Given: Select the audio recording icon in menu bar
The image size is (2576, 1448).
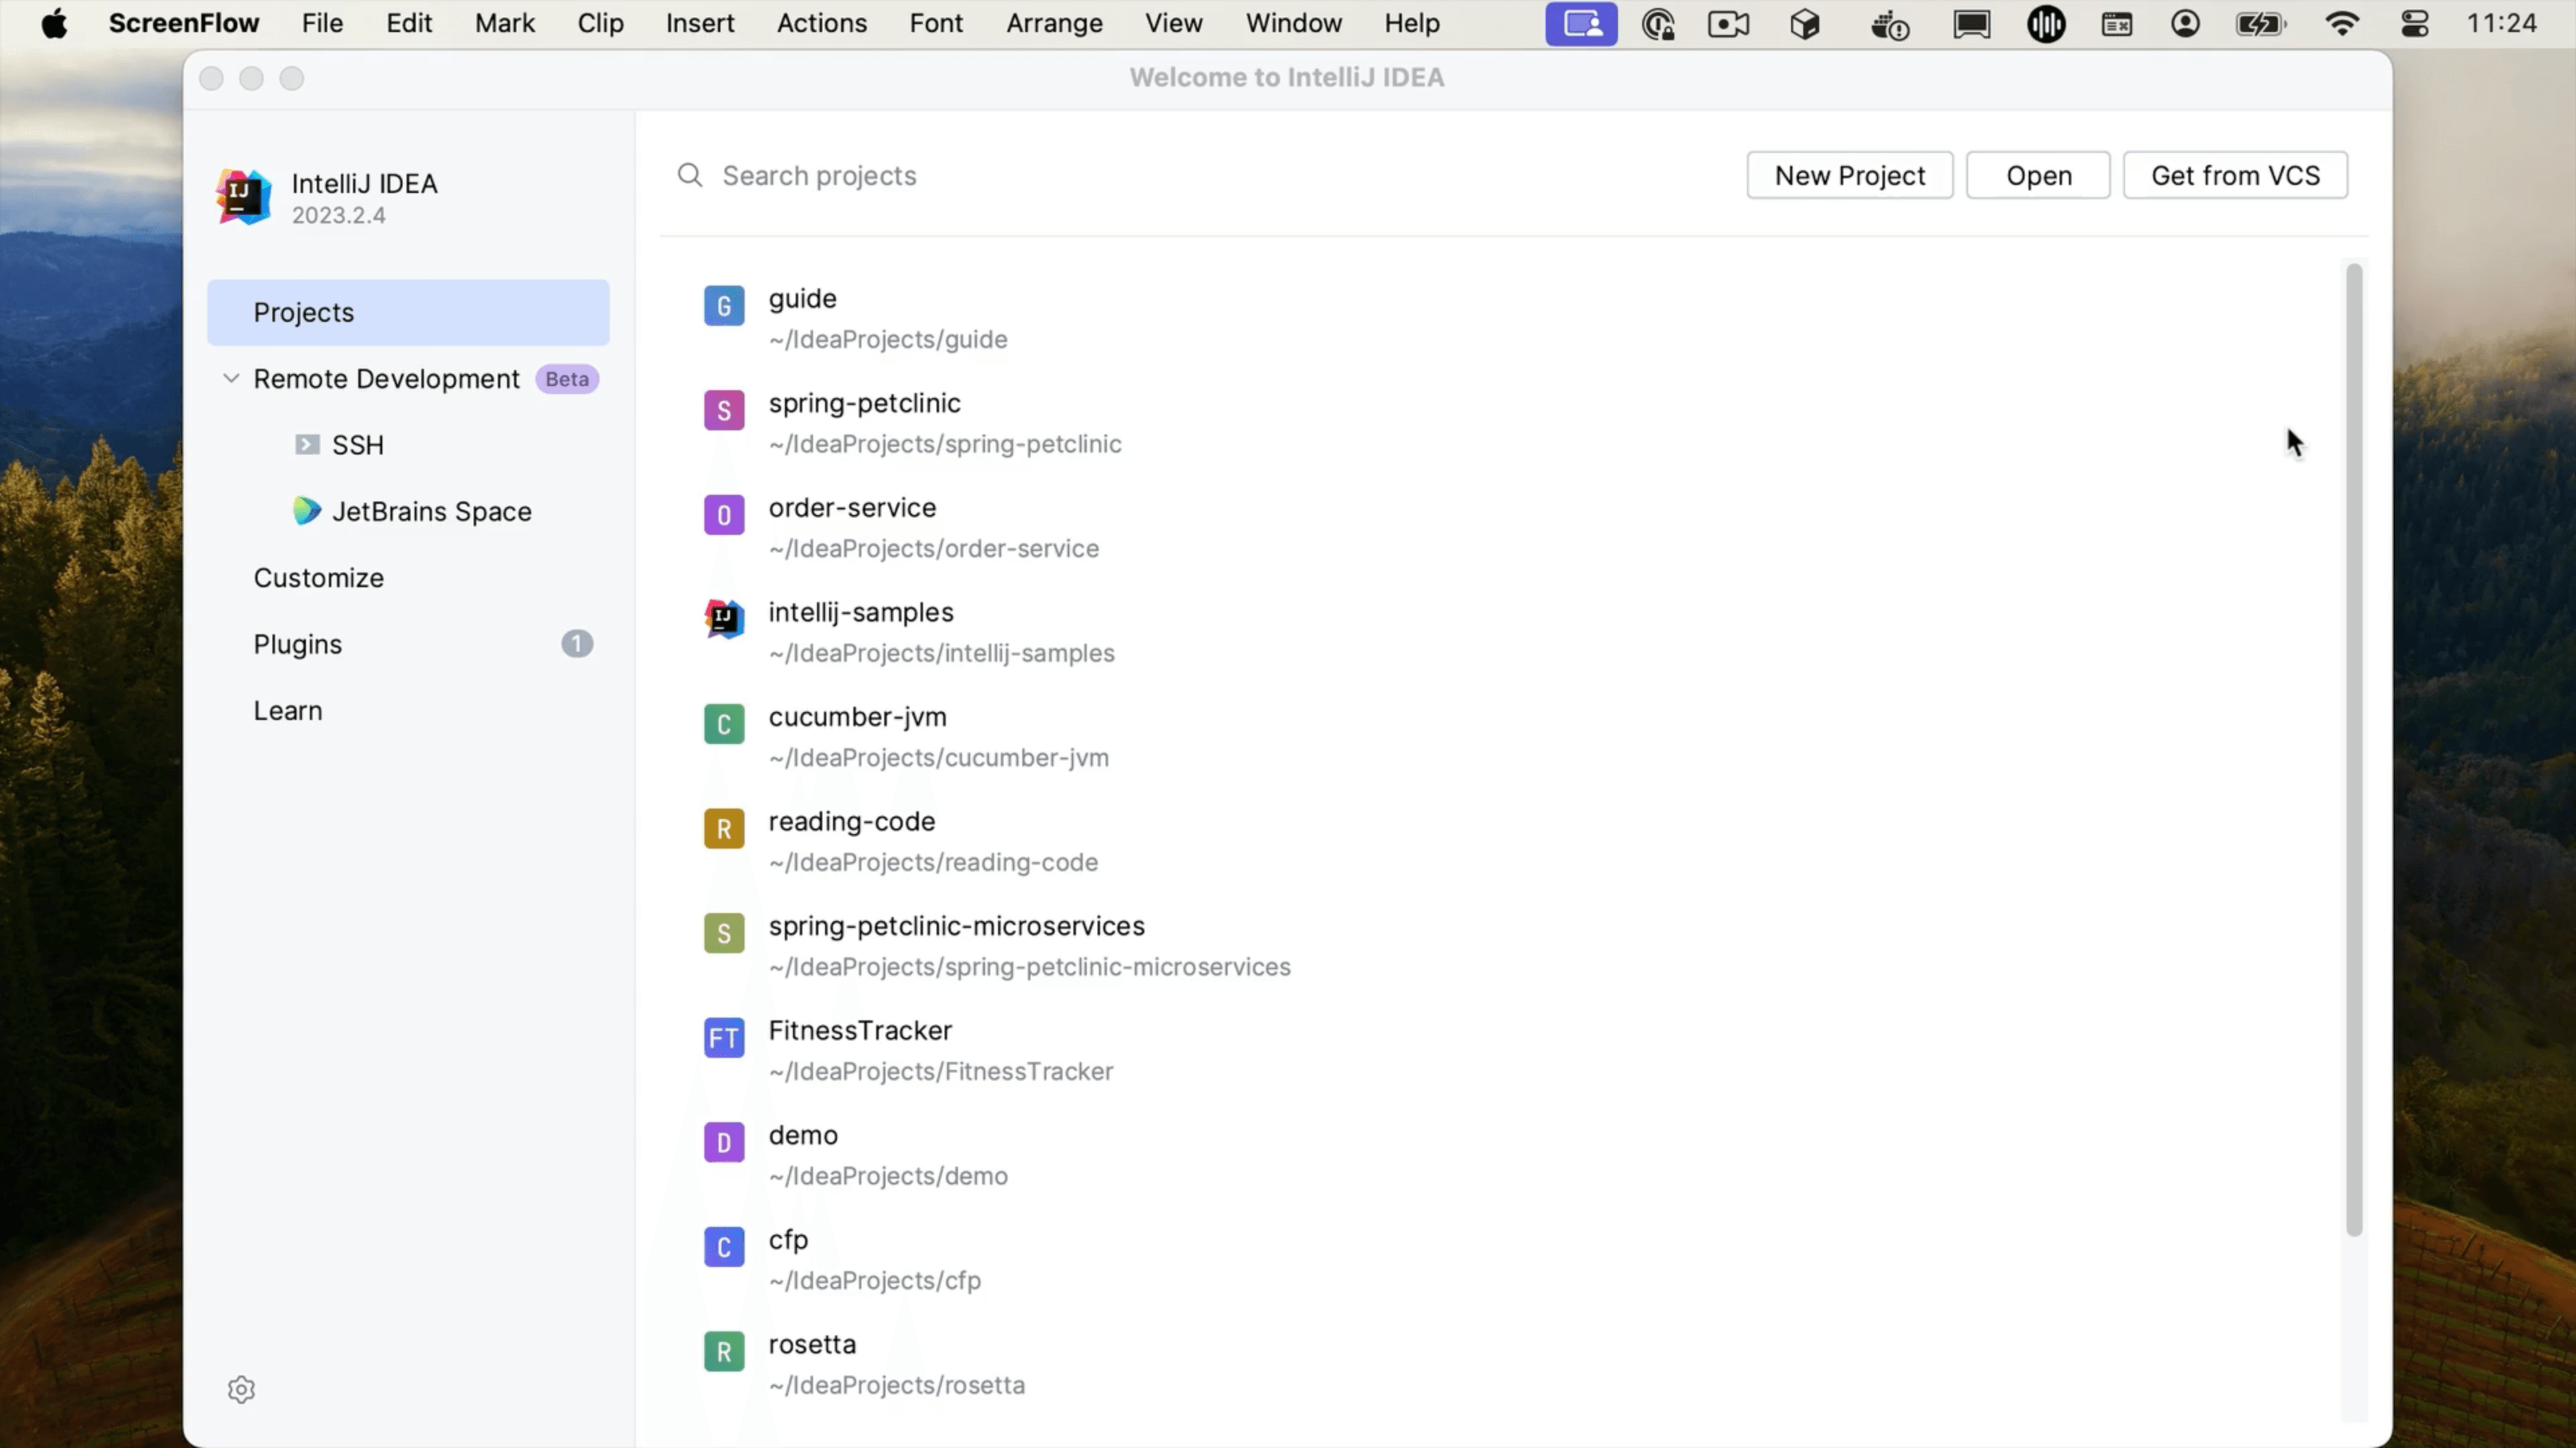Looking at the screenshot, I should (x=2047, y=23).
